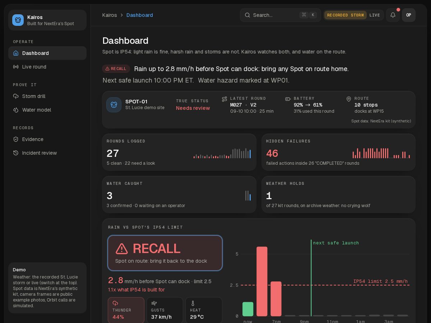Click the Kairos bear logo icon
Image resolution: width=431 pixels, height=323 pixels.
(18, 20)
